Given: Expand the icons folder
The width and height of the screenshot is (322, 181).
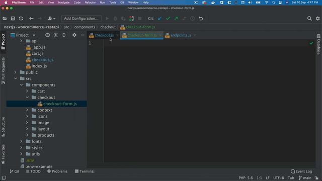Looking at the screenshot, I should click(x=27, y=116).
